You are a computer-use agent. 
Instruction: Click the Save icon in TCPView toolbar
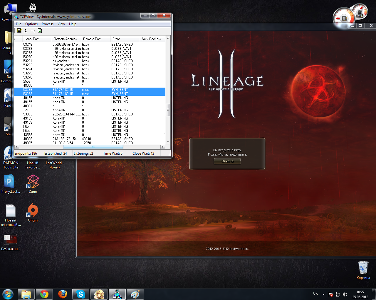[x=19, y=31]
